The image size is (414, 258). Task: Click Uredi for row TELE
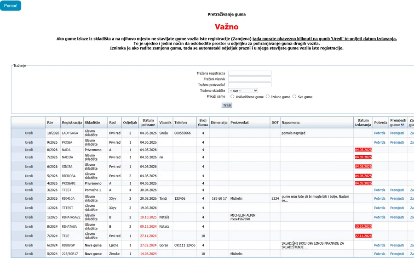[29, 236]
